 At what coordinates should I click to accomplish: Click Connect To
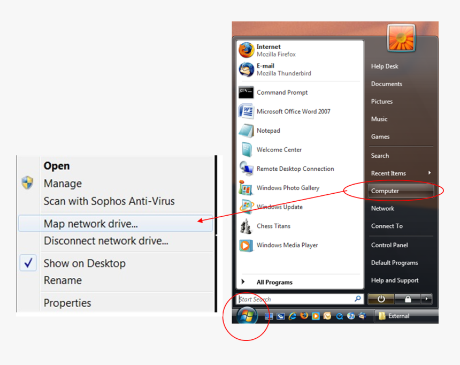(x=387, y=226)
